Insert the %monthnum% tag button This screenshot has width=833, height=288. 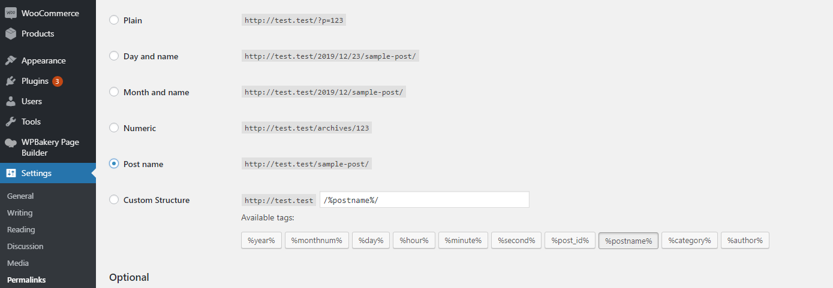(x=317, y=241)
